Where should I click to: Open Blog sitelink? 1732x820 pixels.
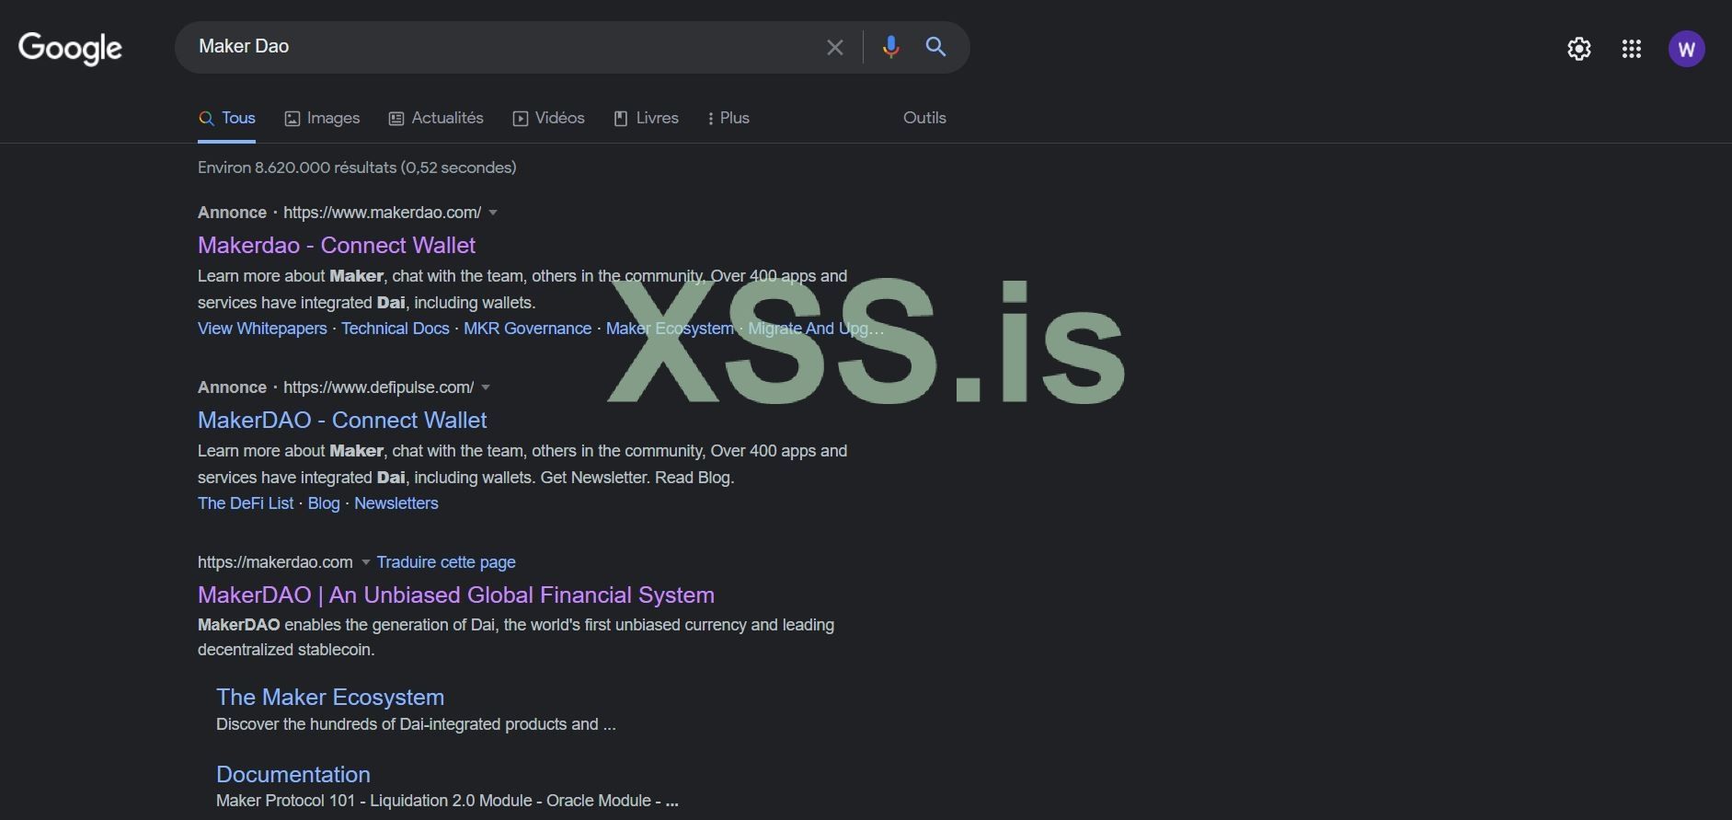click(324, 503)
